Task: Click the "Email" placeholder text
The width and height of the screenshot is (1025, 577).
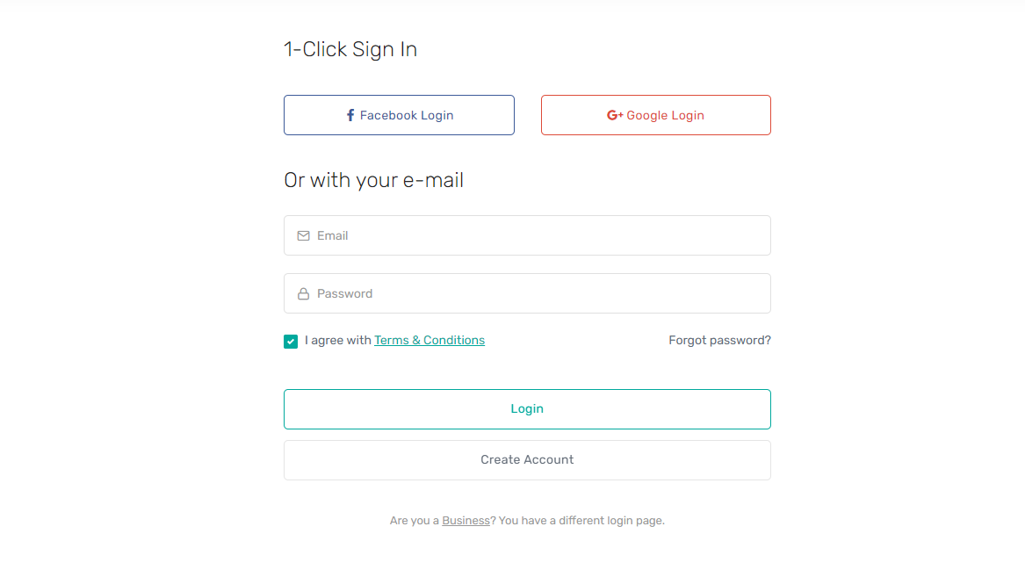Action: click(333, 235)
